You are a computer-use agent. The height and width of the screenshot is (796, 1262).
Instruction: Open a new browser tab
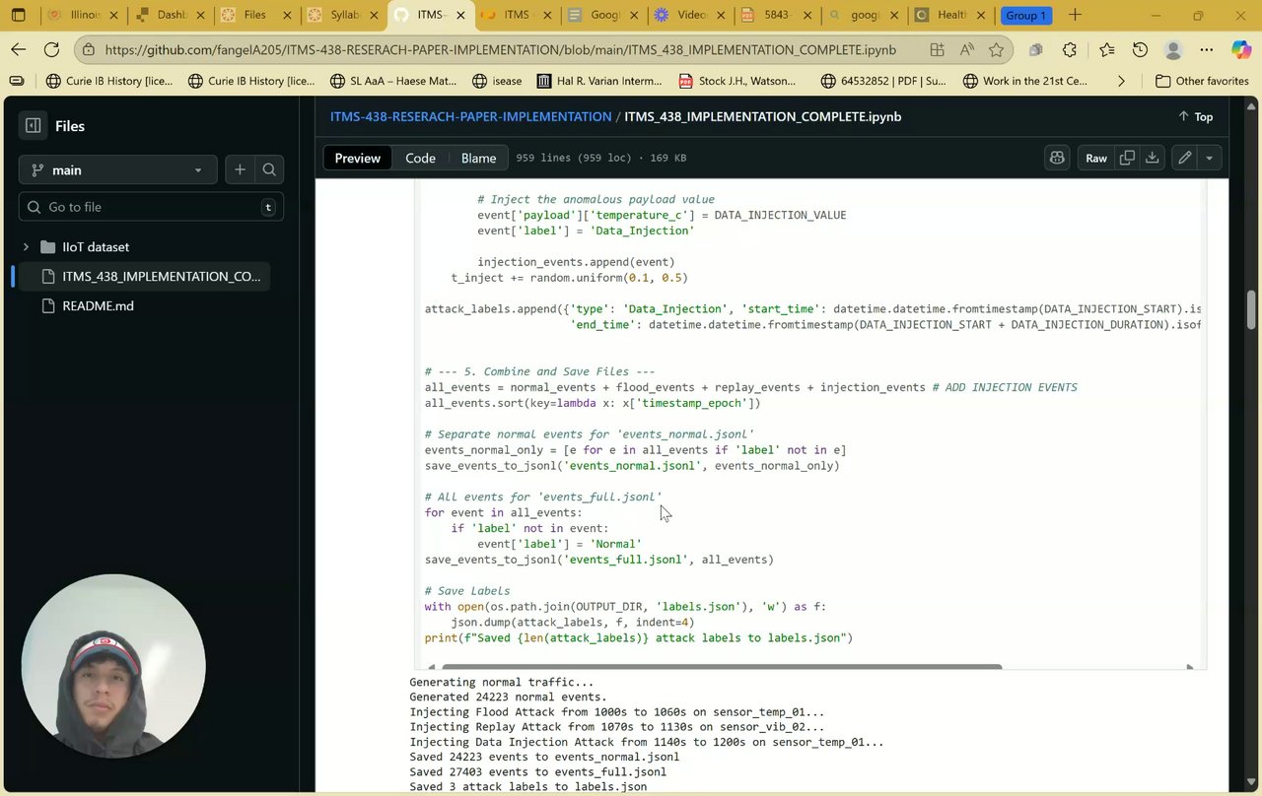click(1075, 15)
